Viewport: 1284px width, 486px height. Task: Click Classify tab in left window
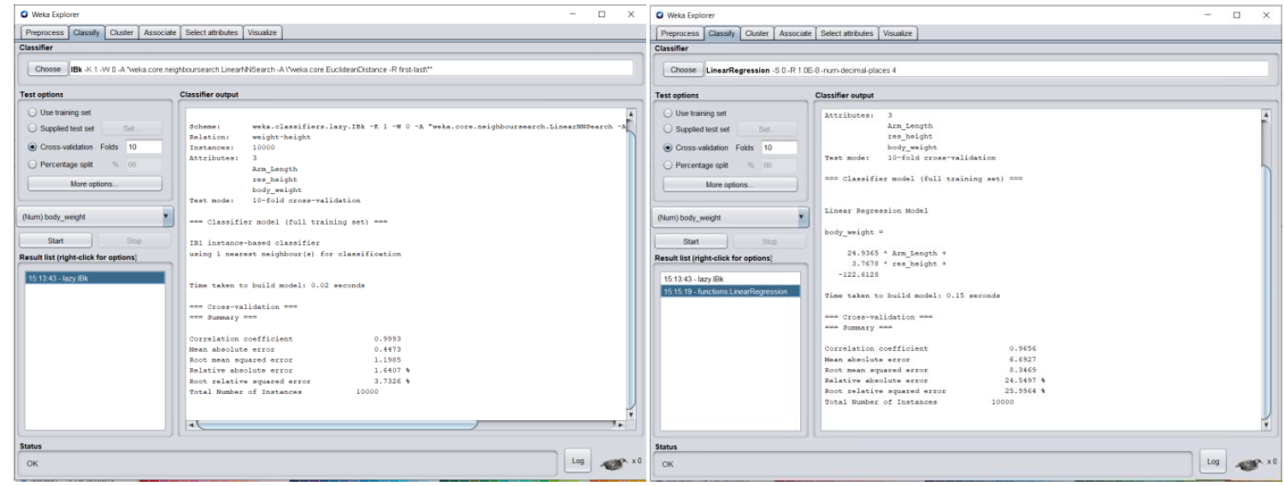click(87, 32)
